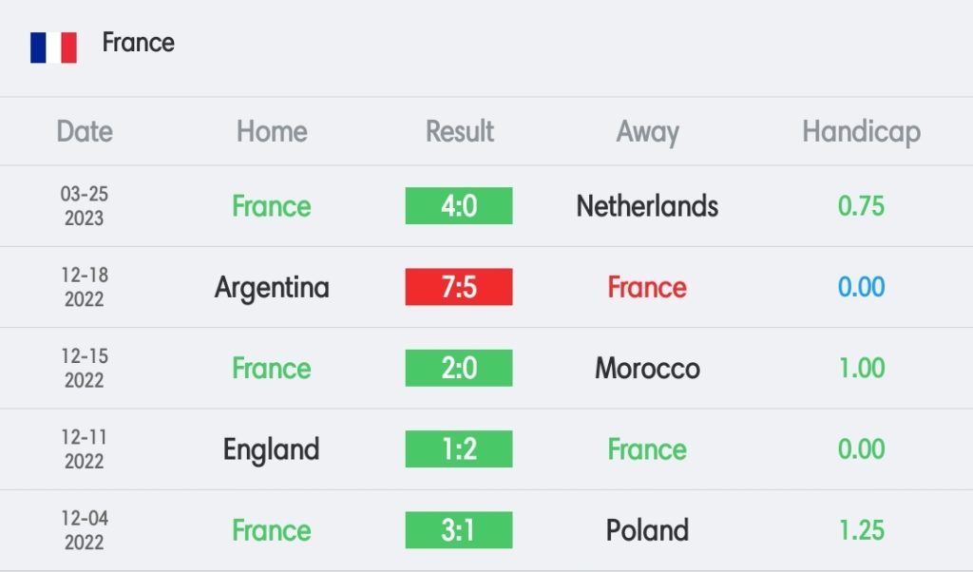Image resolution: width=973 pixels, height=572 pixels.
Task: Open the 1:2 England vs France result
Action: pyautogui.click(x=459, y=449)
